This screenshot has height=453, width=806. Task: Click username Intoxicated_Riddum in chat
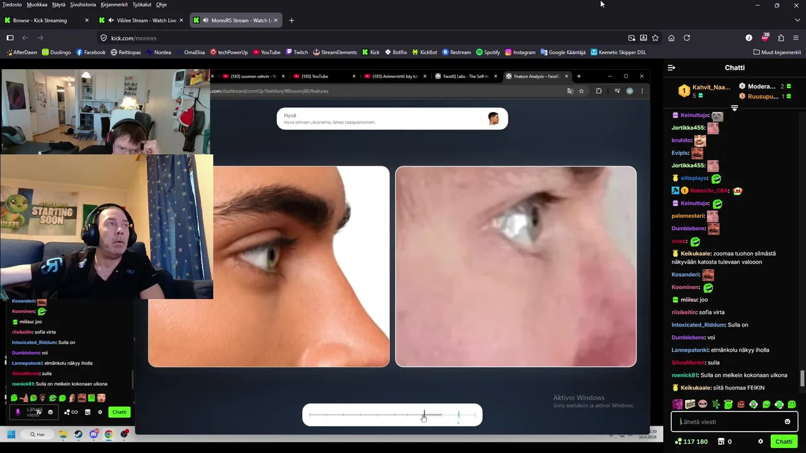[698, 325]
